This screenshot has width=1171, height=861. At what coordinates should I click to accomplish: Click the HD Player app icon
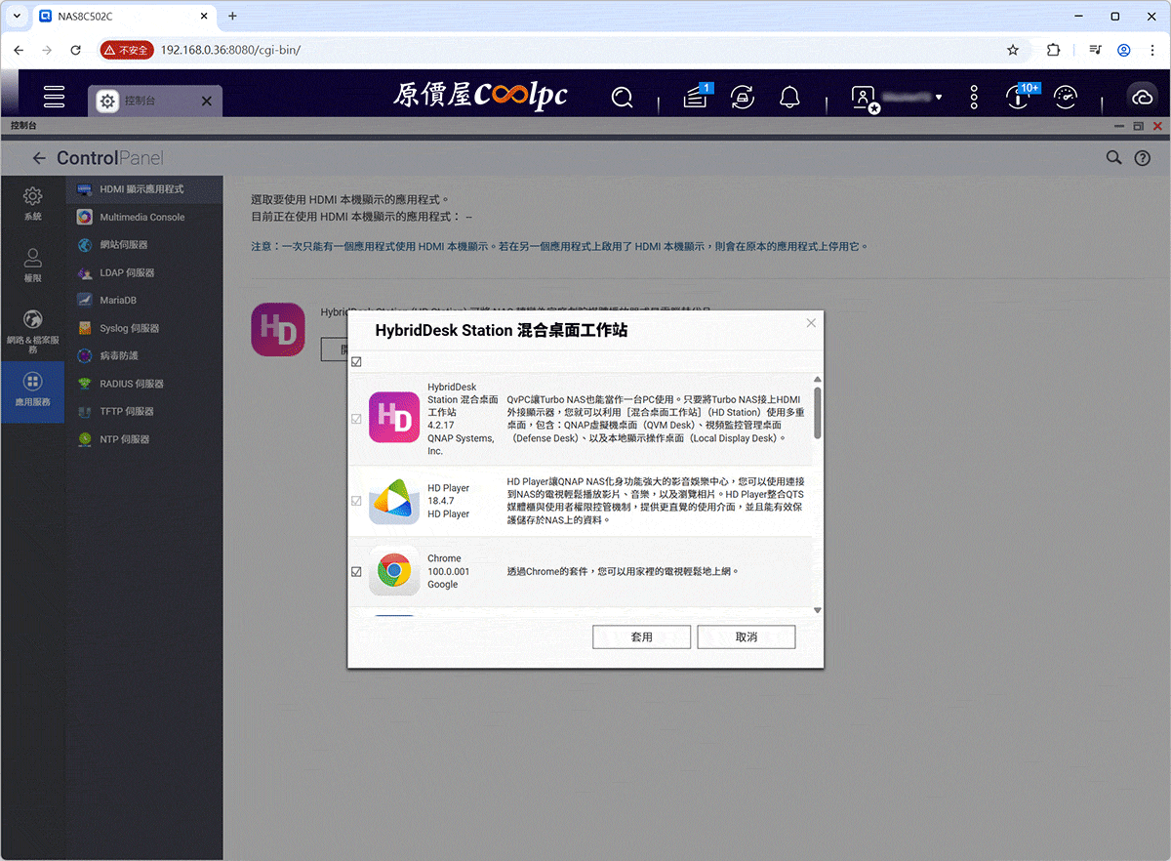tap(394, 501)
